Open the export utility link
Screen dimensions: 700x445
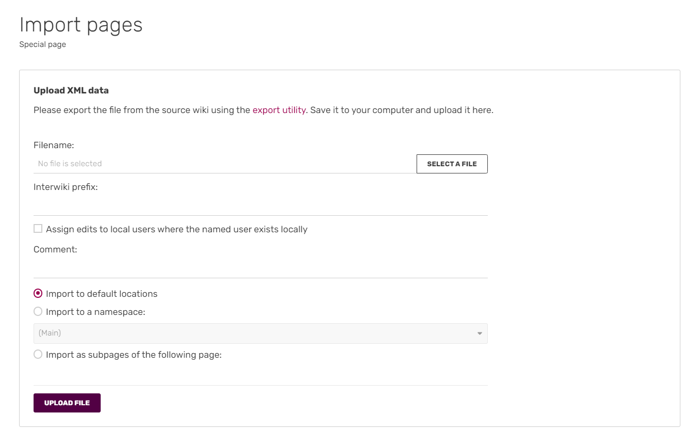click(279, 110)
